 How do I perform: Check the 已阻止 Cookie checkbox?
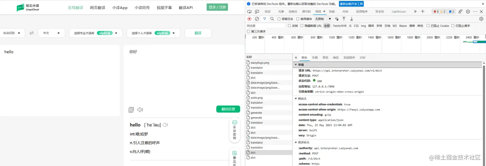(428, 26)
